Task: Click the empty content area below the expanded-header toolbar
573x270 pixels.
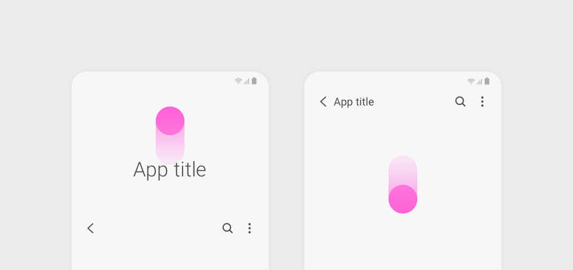Action: (x=170, y=256)
